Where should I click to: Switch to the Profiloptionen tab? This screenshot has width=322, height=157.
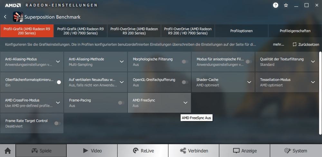coord(241,31)
